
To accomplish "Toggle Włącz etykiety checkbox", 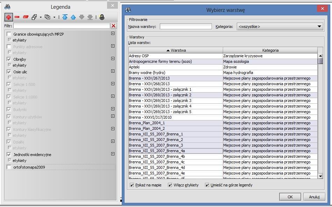I will pyautogui.click(x=170, y=185).
